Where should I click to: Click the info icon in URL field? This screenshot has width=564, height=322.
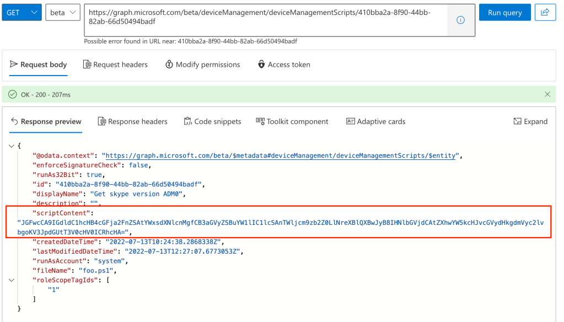point(460,20)
